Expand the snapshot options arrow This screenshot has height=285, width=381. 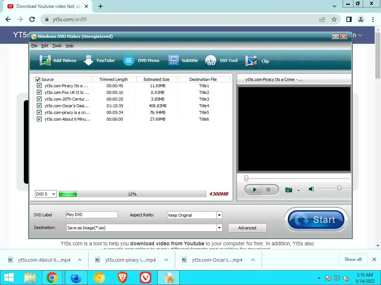(x=299, y=190)
